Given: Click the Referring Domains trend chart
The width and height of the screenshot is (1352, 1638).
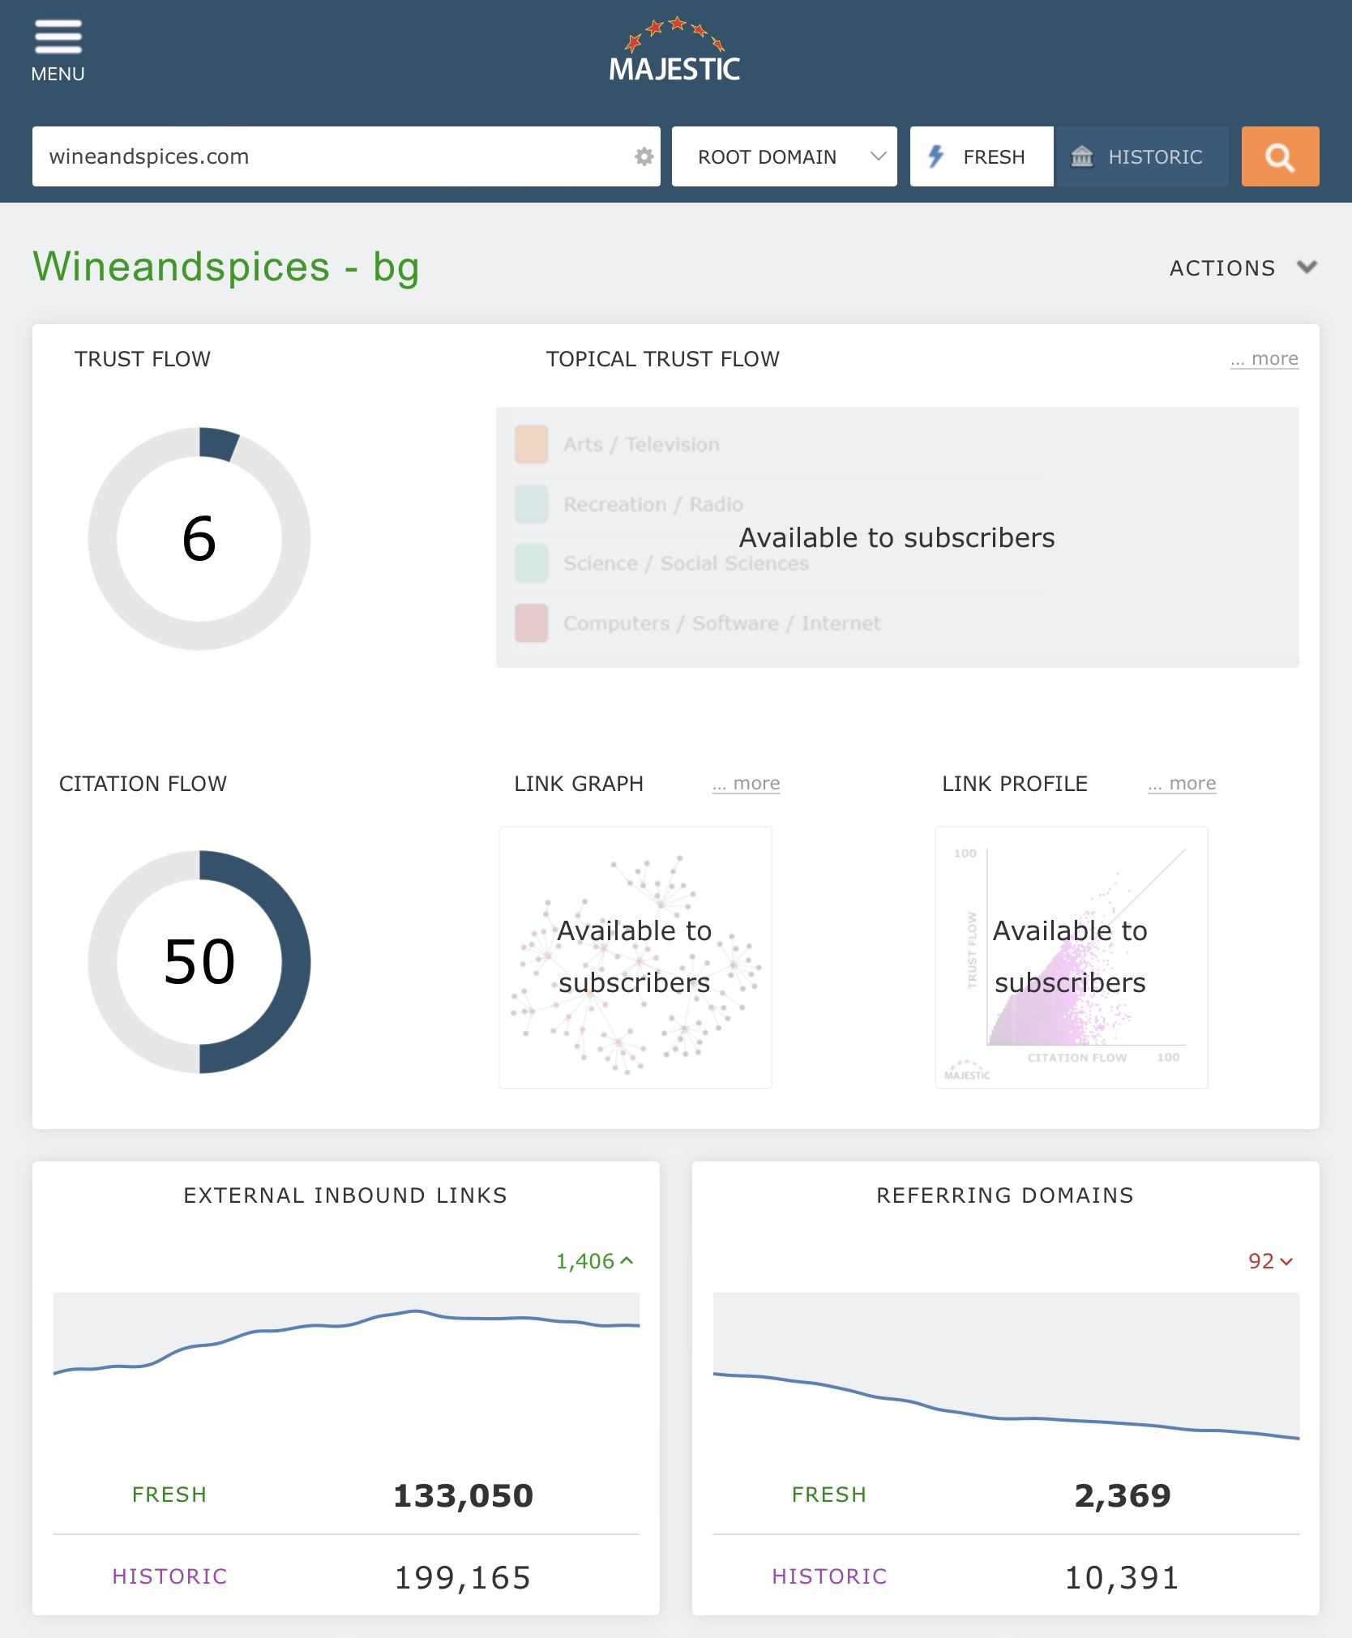Looking at the screenshot, I should click(x=1006, y=1366).
